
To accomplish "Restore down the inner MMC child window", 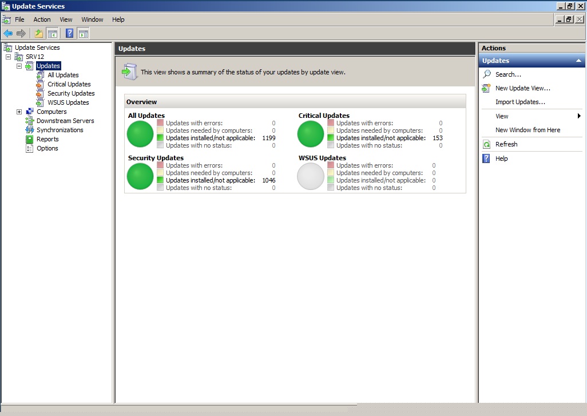I will [x=569, y=19].
